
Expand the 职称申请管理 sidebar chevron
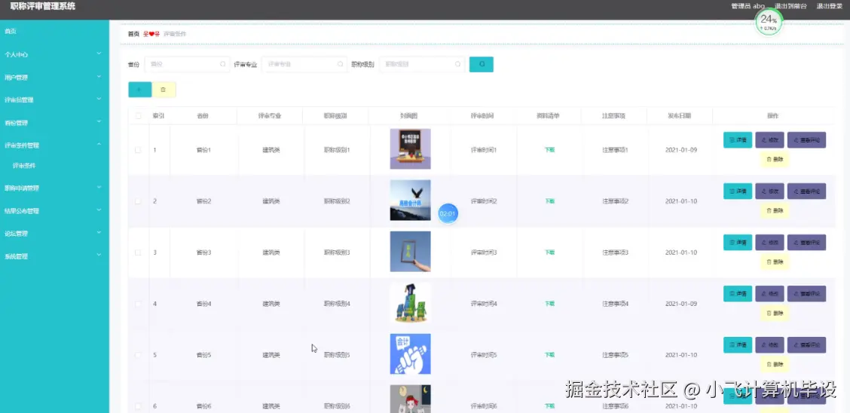pos(99,187)
